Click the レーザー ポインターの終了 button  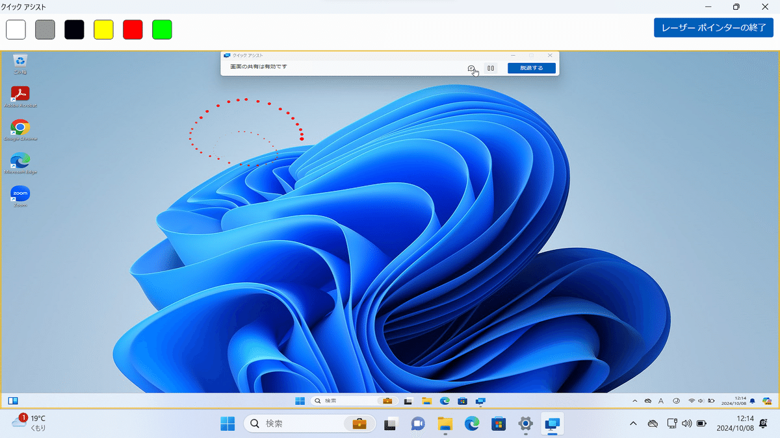tap(714, 28)
